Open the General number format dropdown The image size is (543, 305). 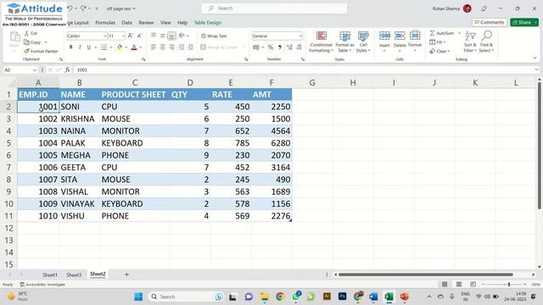point(300,36)
